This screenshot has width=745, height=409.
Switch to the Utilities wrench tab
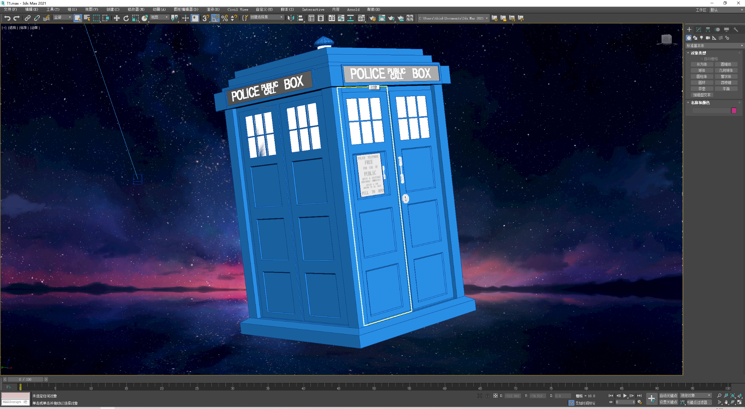[736, 30]
